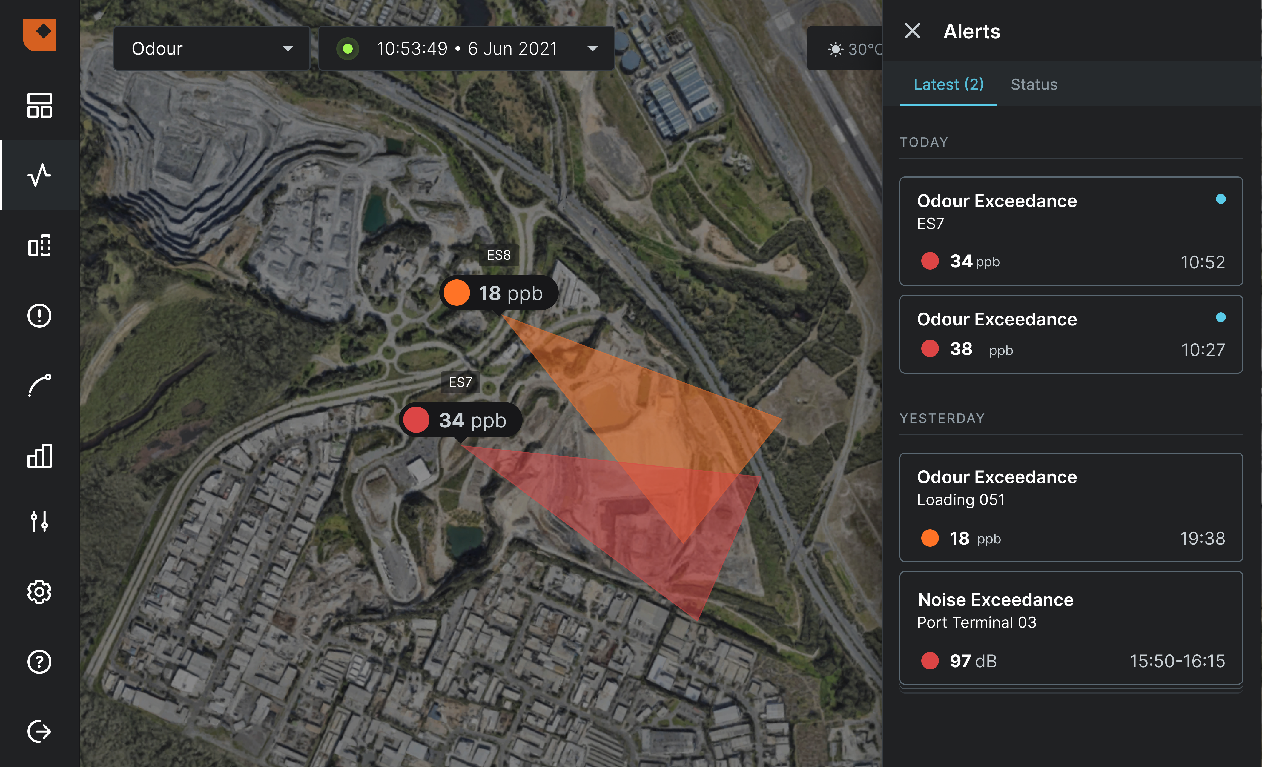1262x767 pixels.
Task: Click the help question mark icon
Action: [39, 662]
